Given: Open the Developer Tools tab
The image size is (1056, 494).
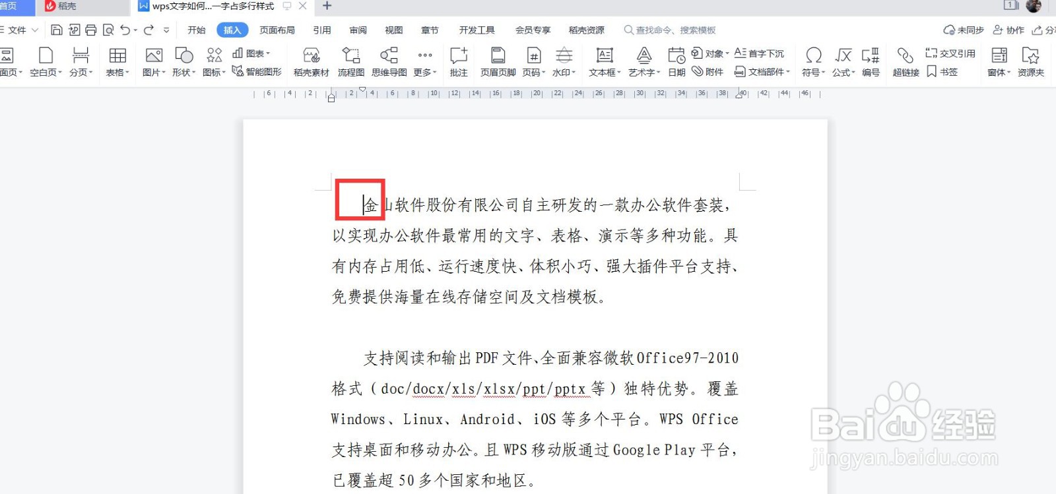Looking at the screenshot, I should [477, 30].
